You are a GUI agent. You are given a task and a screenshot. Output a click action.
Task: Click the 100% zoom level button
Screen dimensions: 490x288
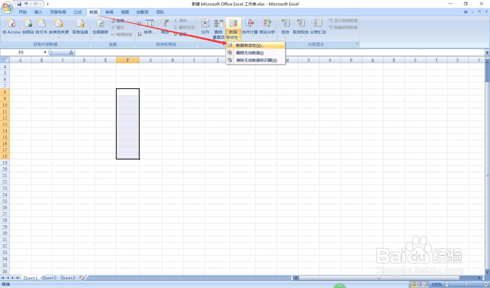[436, 284]
